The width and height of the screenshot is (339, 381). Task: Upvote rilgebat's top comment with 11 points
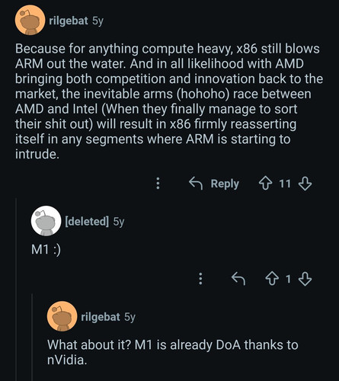coord(265,184)
